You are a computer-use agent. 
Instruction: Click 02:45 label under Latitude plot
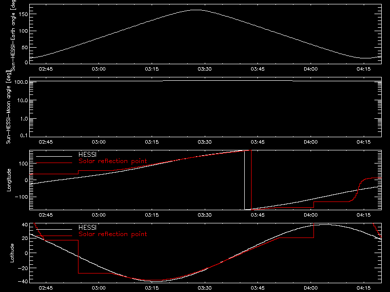pyautogui.click(x=45, y=288)
